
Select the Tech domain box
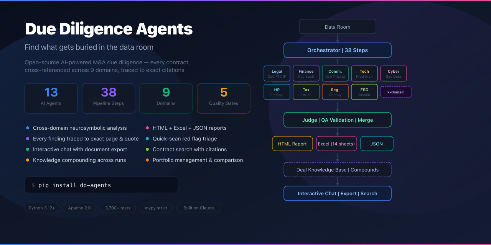[364, 73]
